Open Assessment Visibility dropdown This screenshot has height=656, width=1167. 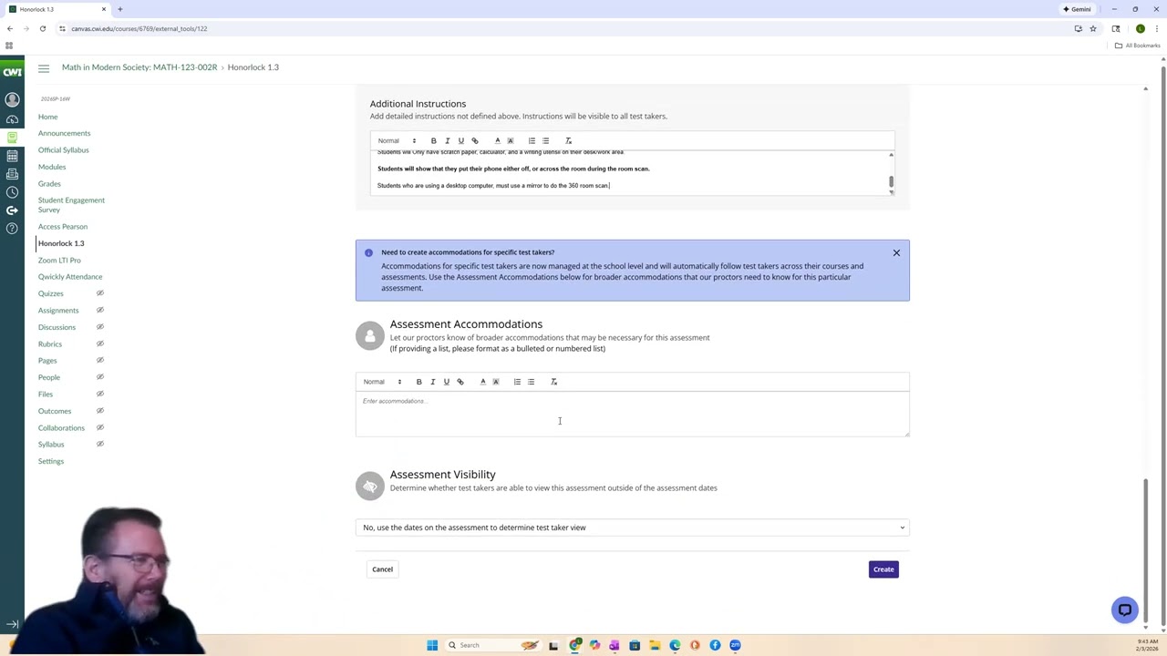click(633, 528)
